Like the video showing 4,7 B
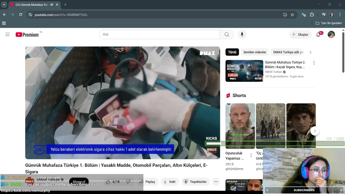 click(113, 182)
